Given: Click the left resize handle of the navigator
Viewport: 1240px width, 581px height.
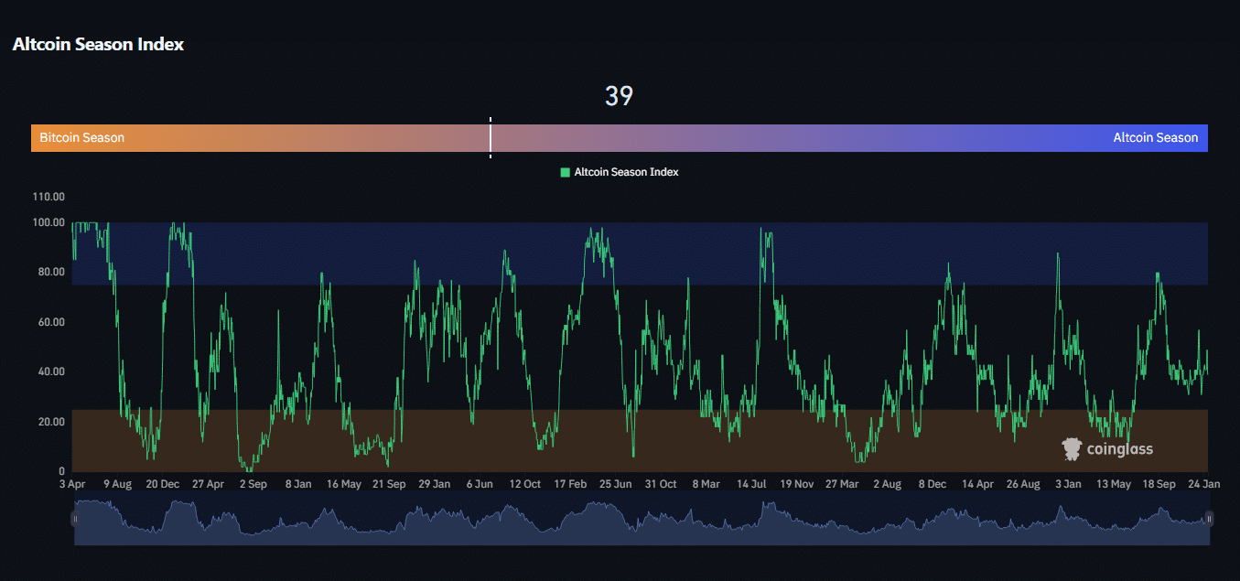Looking at the screenshot, I should [x=75, y=519].
